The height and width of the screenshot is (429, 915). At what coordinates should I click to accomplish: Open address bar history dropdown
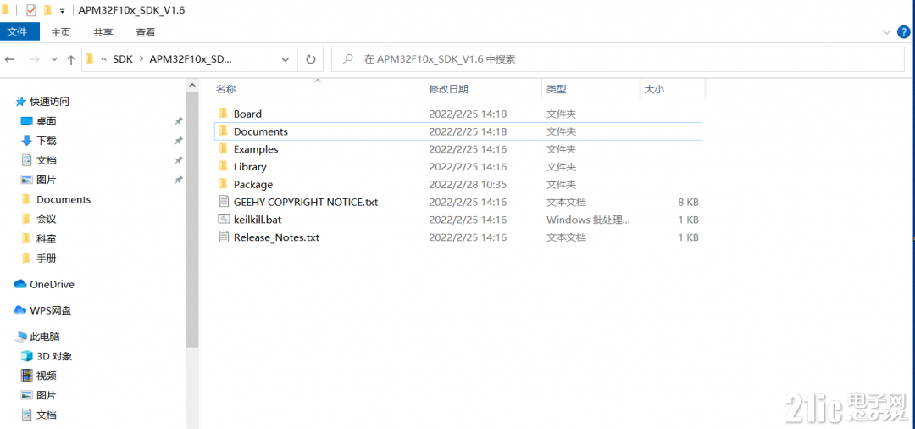pyautogui.click(x=286, y=59)
